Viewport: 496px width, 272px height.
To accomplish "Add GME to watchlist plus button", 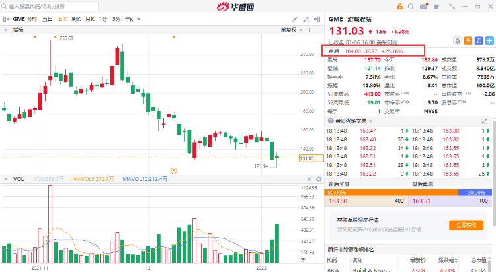I will click(489, 41).
